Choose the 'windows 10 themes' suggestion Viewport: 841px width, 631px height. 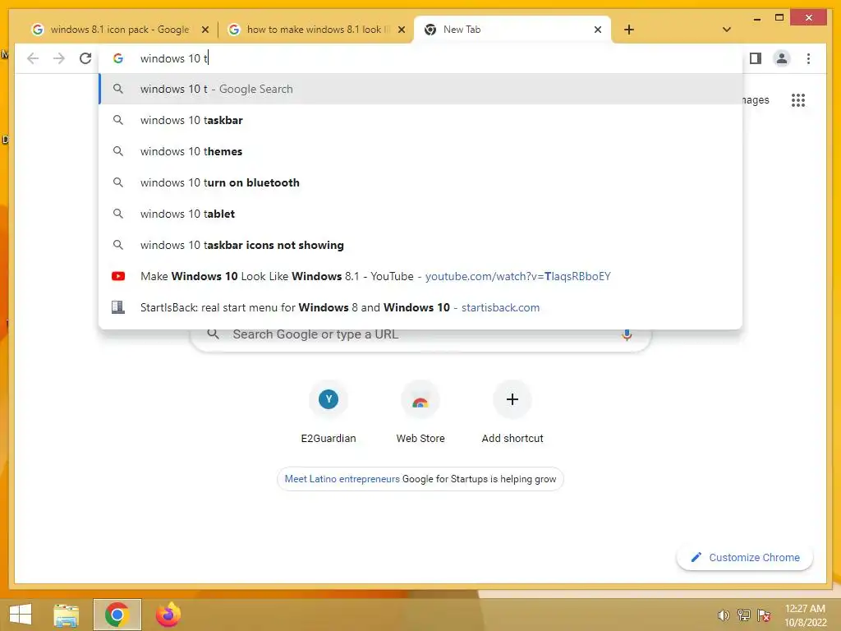(421, 151)
